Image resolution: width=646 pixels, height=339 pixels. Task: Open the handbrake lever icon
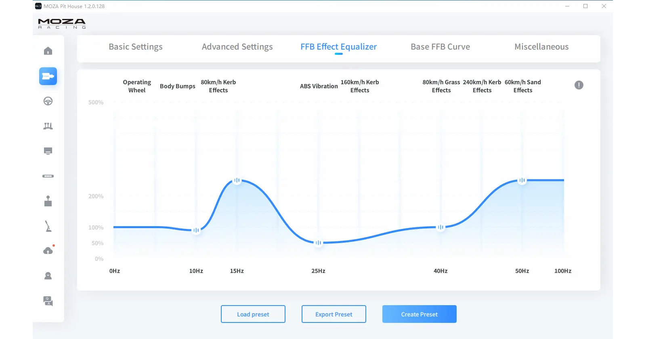(48, 226)
